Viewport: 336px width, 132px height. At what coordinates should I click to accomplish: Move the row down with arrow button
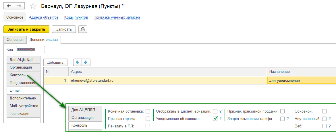click(x=86, y=62)
